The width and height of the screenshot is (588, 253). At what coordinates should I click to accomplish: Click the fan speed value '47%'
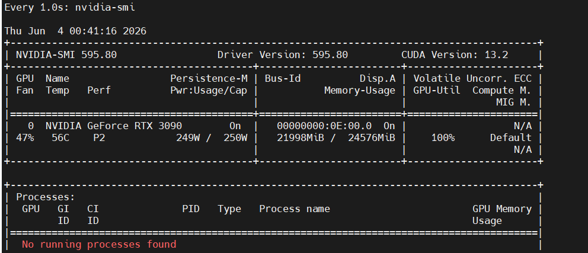tap(25, 137)
